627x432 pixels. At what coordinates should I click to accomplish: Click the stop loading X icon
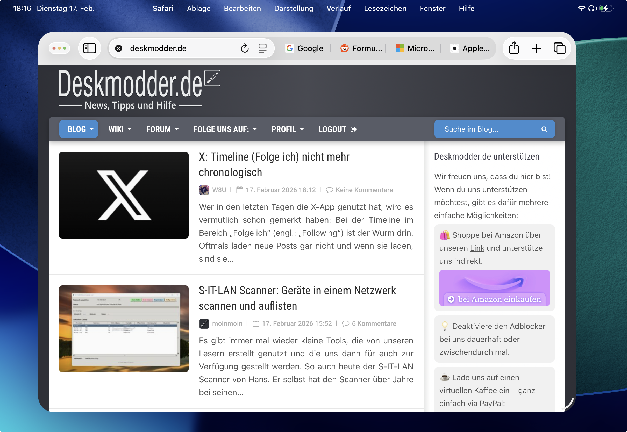pos(119,48)
